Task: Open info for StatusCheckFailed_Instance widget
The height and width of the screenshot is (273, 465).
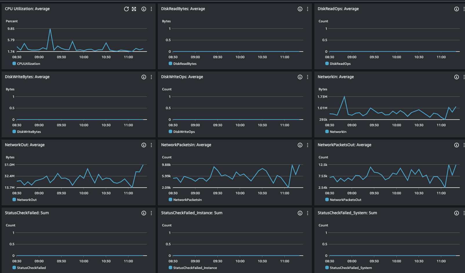Action: point(300,213)
